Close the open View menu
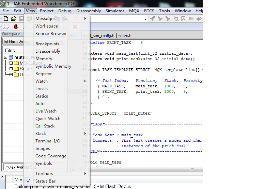 (x=30, y=11)
